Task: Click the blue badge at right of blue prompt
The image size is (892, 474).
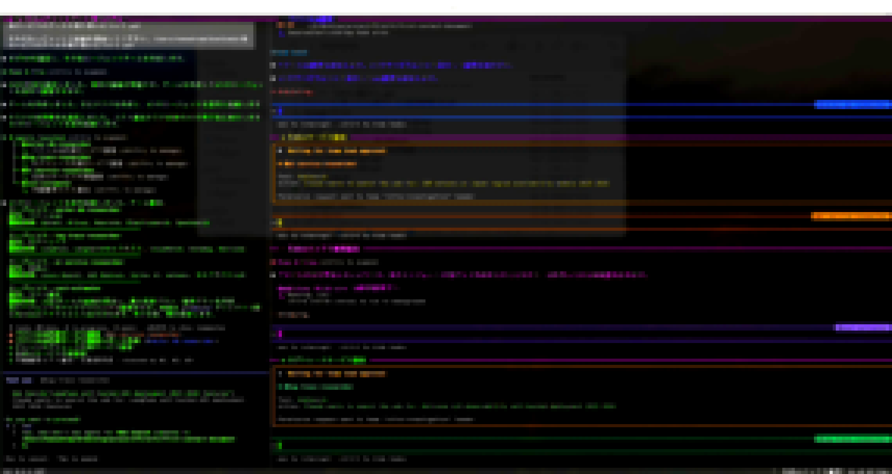Action: pyautogui.click(x=852, y=105)
